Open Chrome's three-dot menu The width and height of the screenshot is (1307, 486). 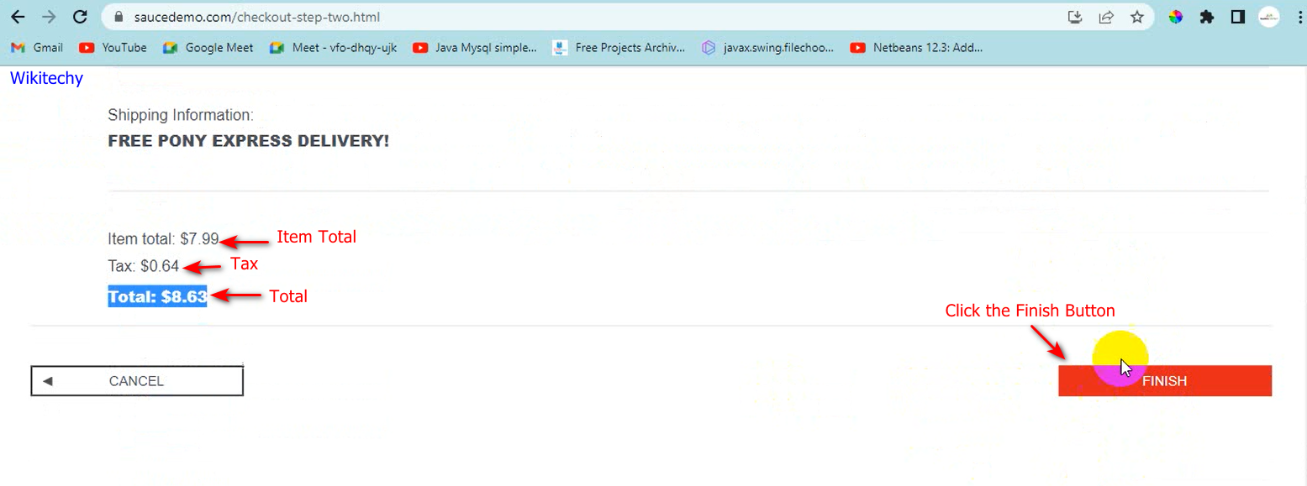tap(1297, 17)
